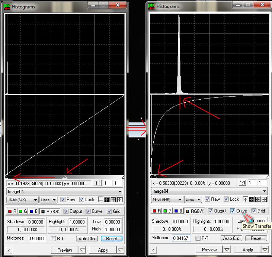The height and width of the screenshot is (257, 272).
Task: Click the last crosshair grid icon in right Histograms window
Action: coord(263,199)
